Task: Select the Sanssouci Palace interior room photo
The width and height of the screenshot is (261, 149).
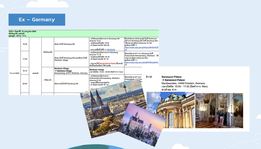Action: [x=219, y=111]
